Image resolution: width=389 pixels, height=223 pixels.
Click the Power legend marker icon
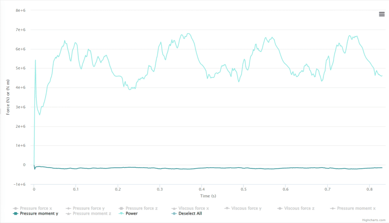click(121, 214)
